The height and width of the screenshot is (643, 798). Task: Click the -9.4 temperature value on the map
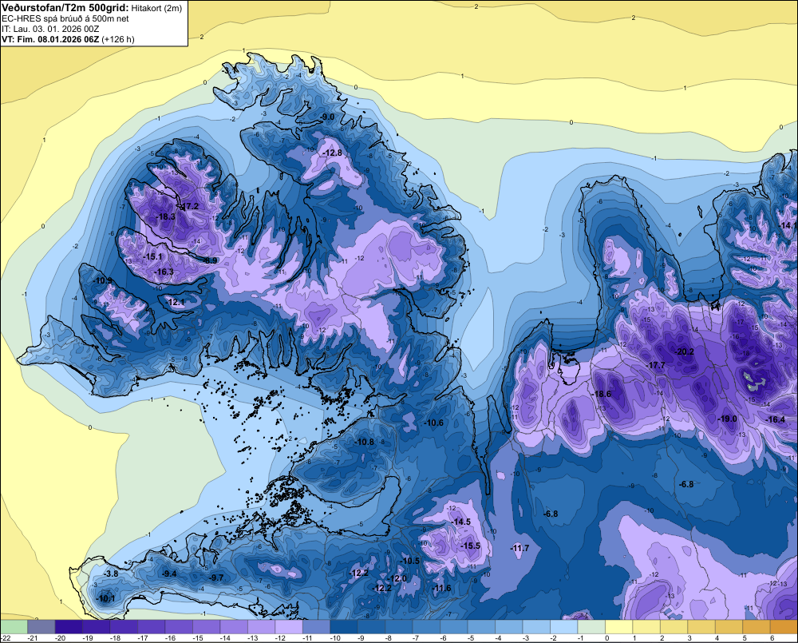169,574
